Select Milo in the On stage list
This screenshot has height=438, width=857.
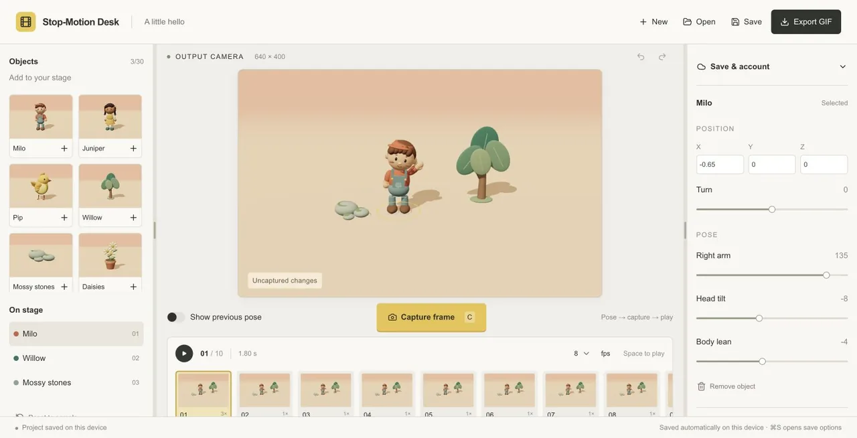pos(76,334)
